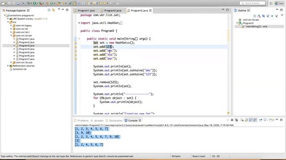Expand the com.vkr.legacy package

[11, 26]
